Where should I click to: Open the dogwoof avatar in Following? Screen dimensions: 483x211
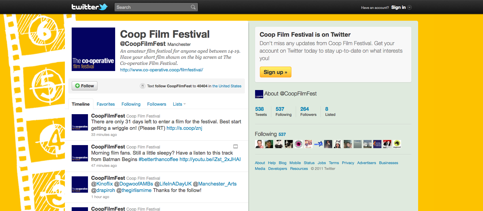[397, 144]
